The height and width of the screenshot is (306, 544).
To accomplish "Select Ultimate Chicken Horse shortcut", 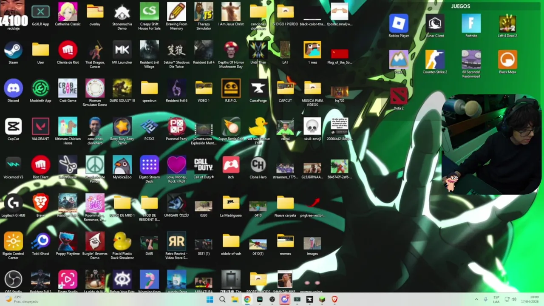I will point(68,132).
